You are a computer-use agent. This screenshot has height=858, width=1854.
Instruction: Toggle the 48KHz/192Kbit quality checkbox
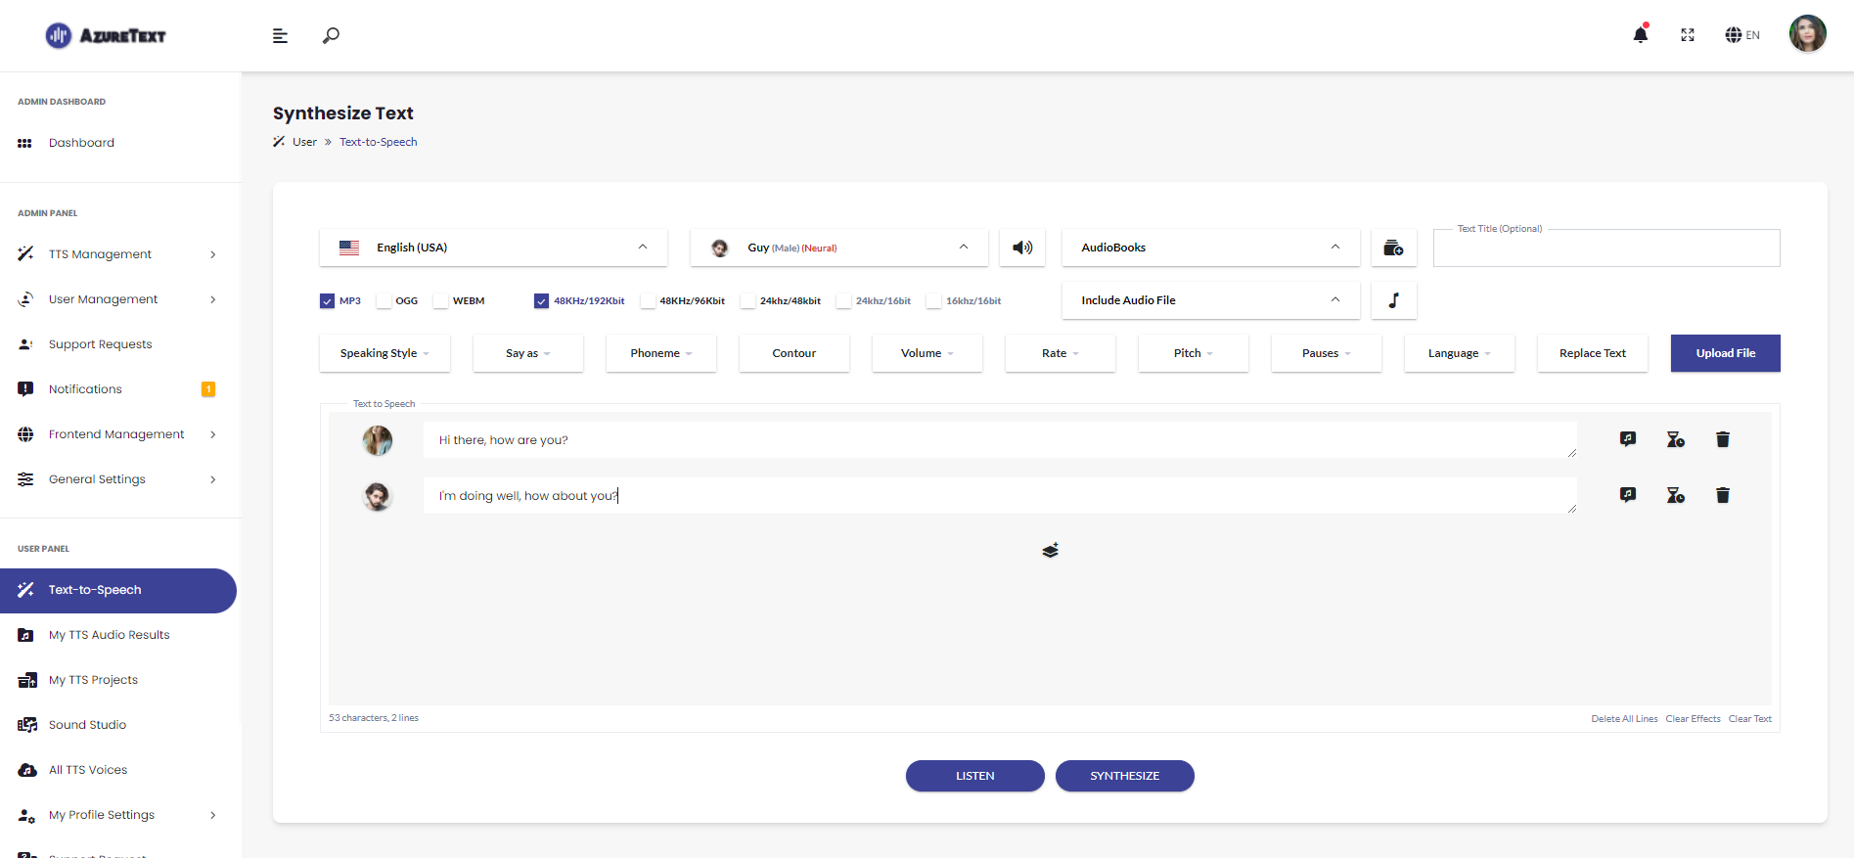click(x=541, y=301)
